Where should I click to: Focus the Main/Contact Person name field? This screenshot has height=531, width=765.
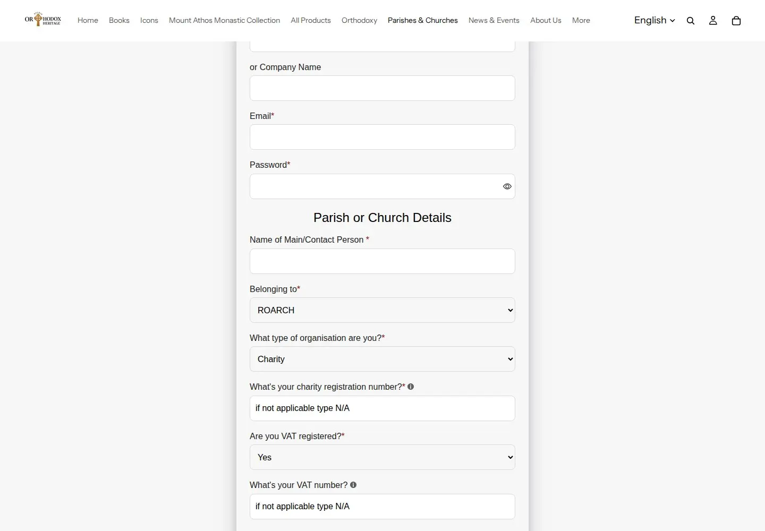click(382, 261)
